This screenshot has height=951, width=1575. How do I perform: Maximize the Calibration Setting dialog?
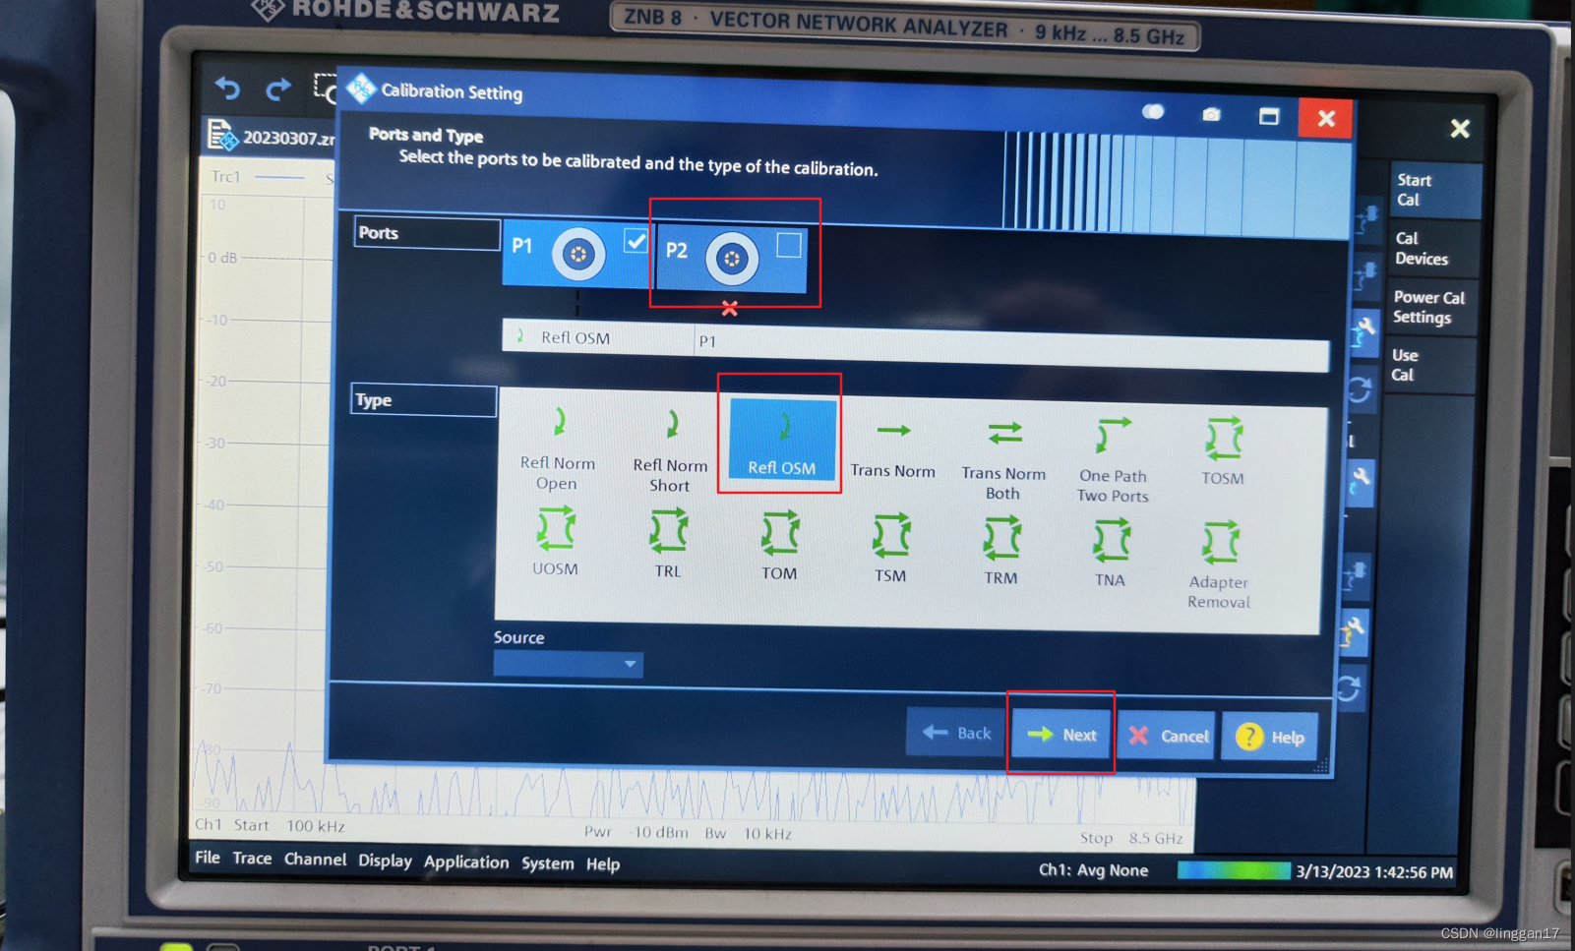[1269, 116]
